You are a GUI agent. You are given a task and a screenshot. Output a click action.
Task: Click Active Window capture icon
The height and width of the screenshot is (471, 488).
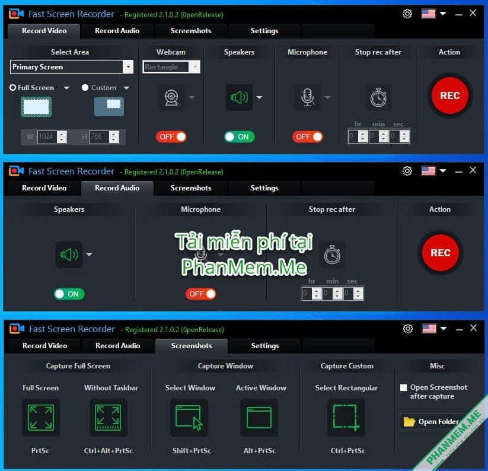(x=259, y=418)
